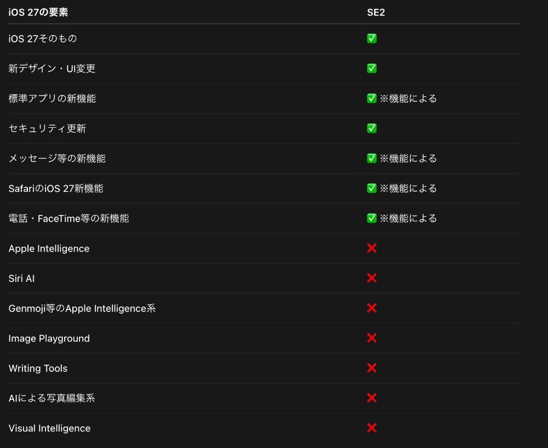This screenshot has width=548, height=448.
Task: Select the Visual Intelligence row label
Action: coord(49,428)
